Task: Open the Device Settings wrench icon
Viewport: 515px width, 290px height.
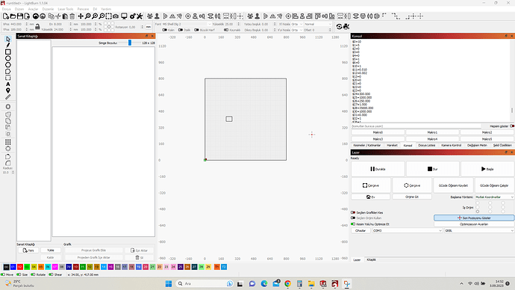Action: click(140, 16)
